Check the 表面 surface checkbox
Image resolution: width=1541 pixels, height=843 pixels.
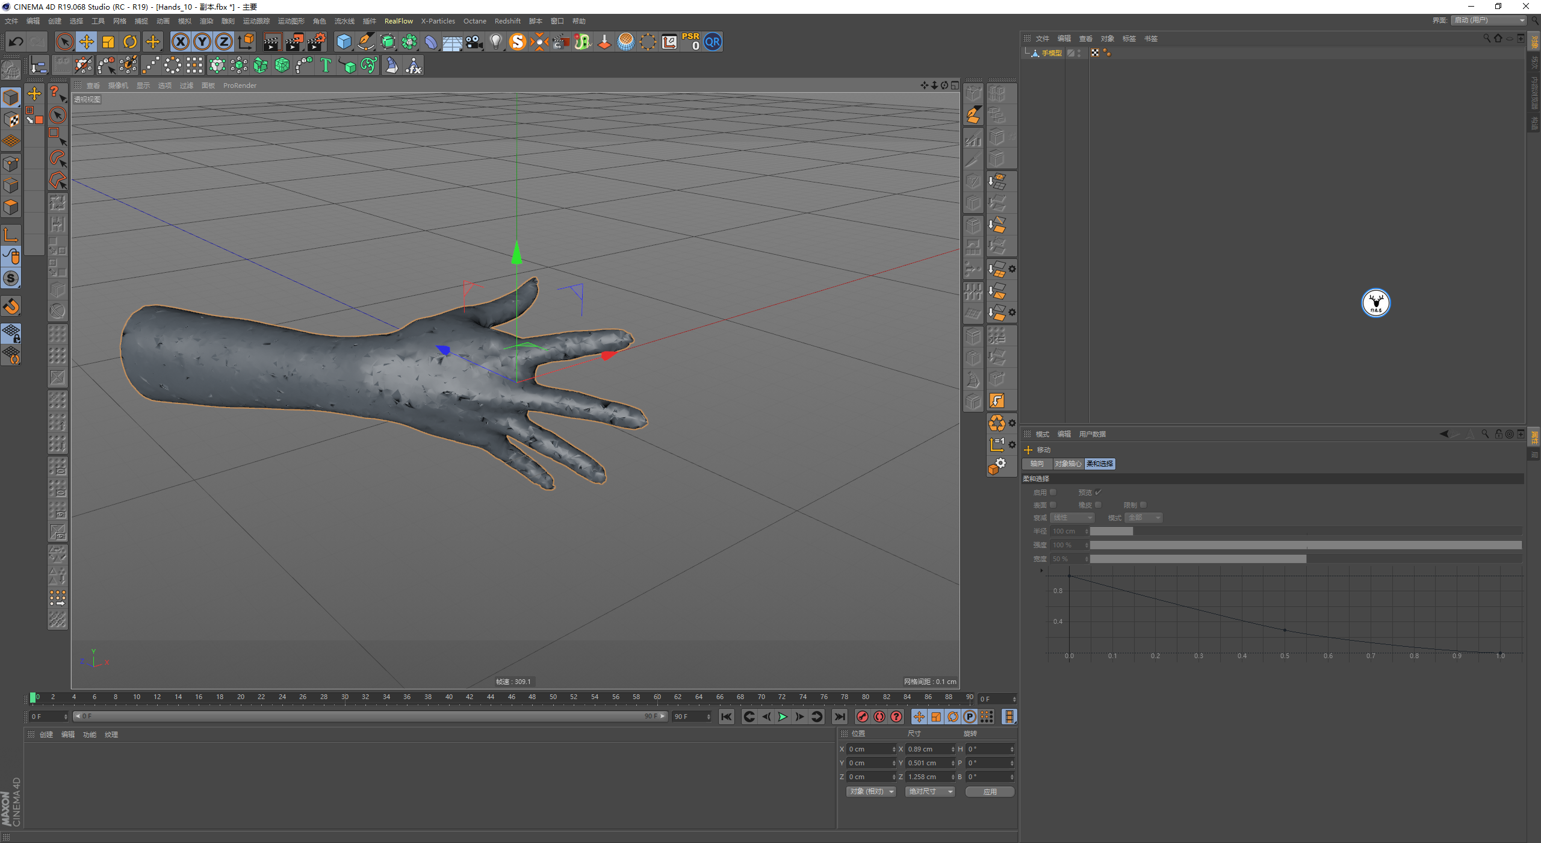click(1053, 505)
